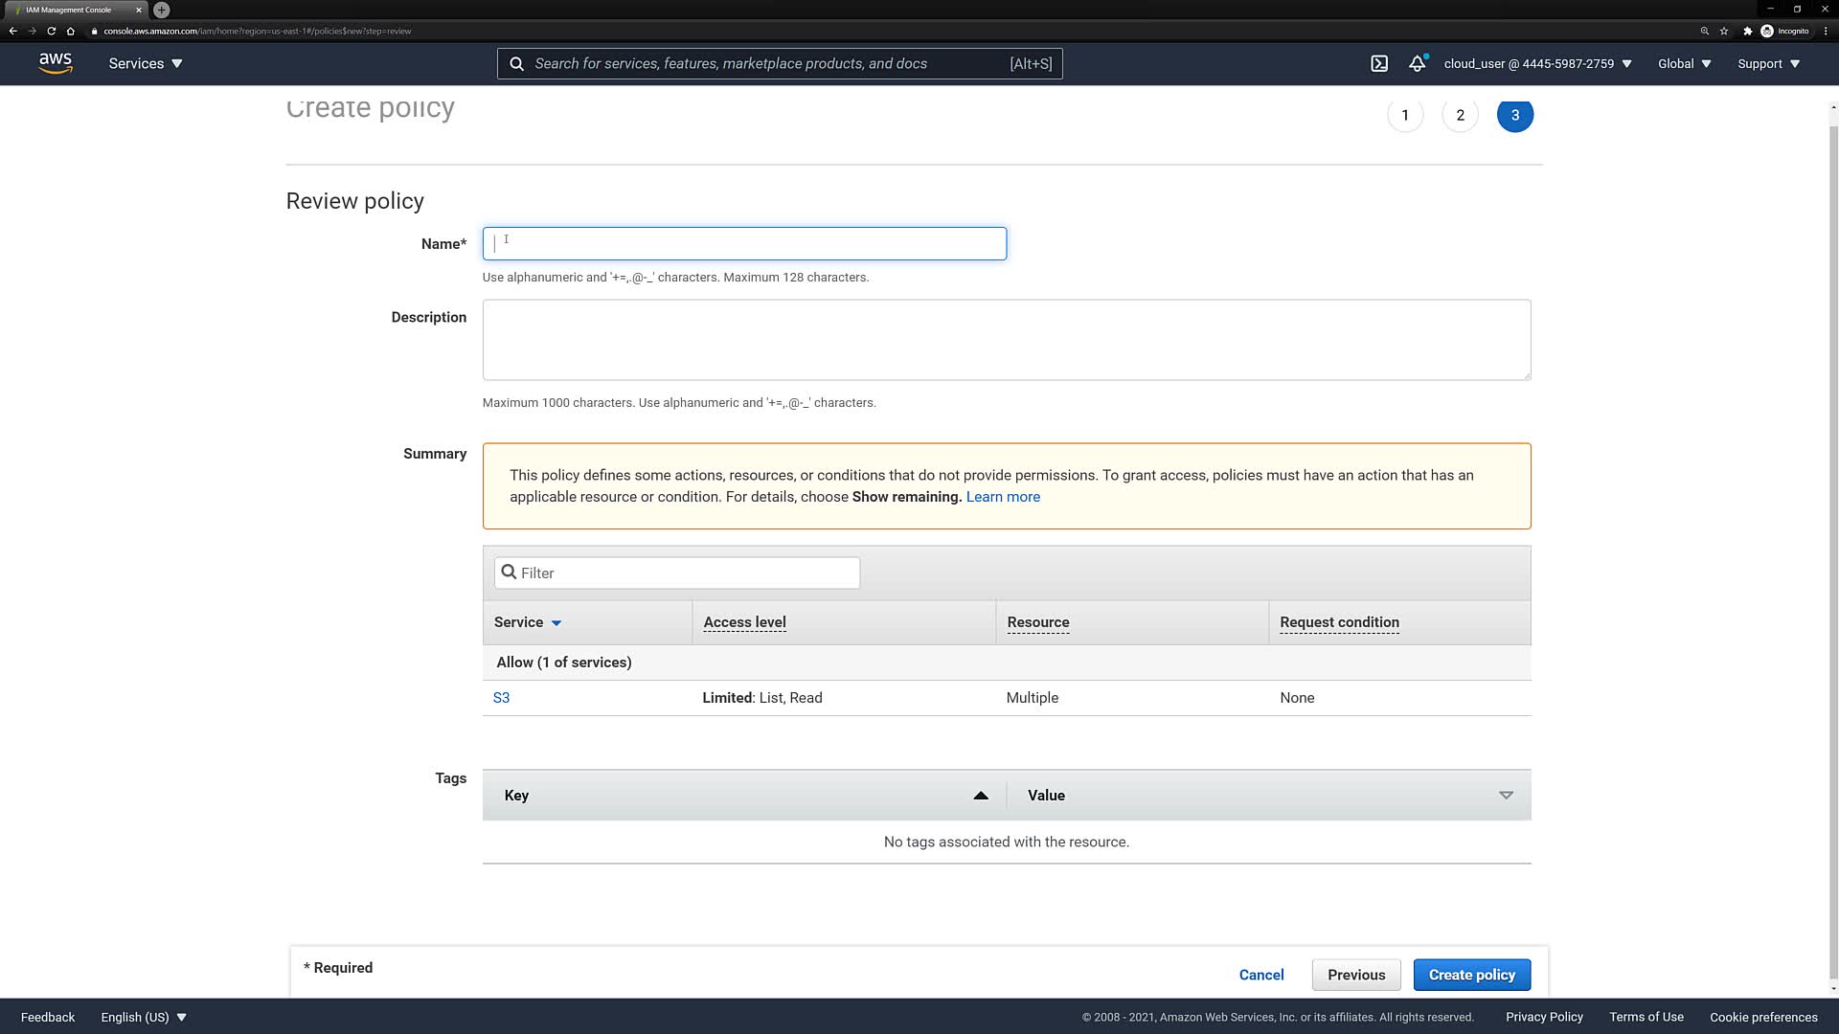Open the notifications bell
Viewport: 1839px width, 1034px height.
pyautogui.click(x=1417, y=63)
